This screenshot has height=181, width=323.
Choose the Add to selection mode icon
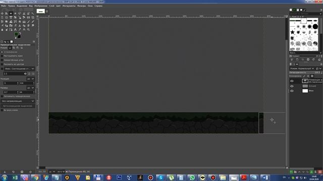point(14,48)
